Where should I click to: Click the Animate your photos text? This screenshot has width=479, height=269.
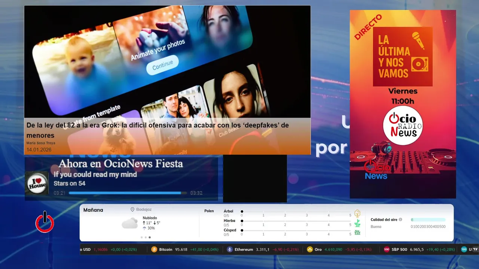[158, 50]
